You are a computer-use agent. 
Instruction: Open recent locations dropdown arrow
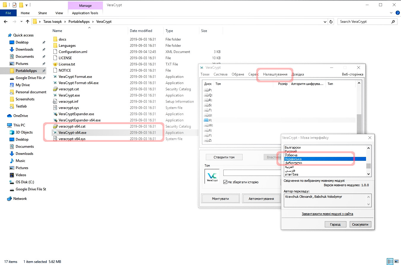[21, 22]
